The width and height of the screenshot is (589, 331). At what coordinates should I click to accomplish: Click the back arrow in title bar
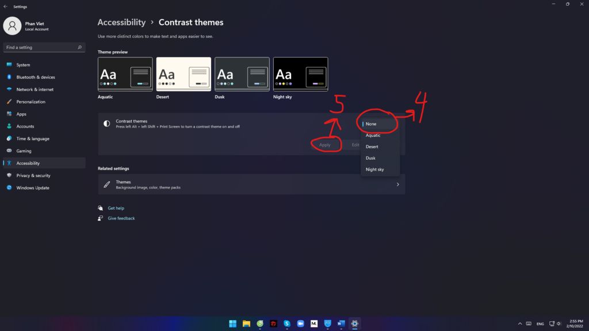coord(5,6)
